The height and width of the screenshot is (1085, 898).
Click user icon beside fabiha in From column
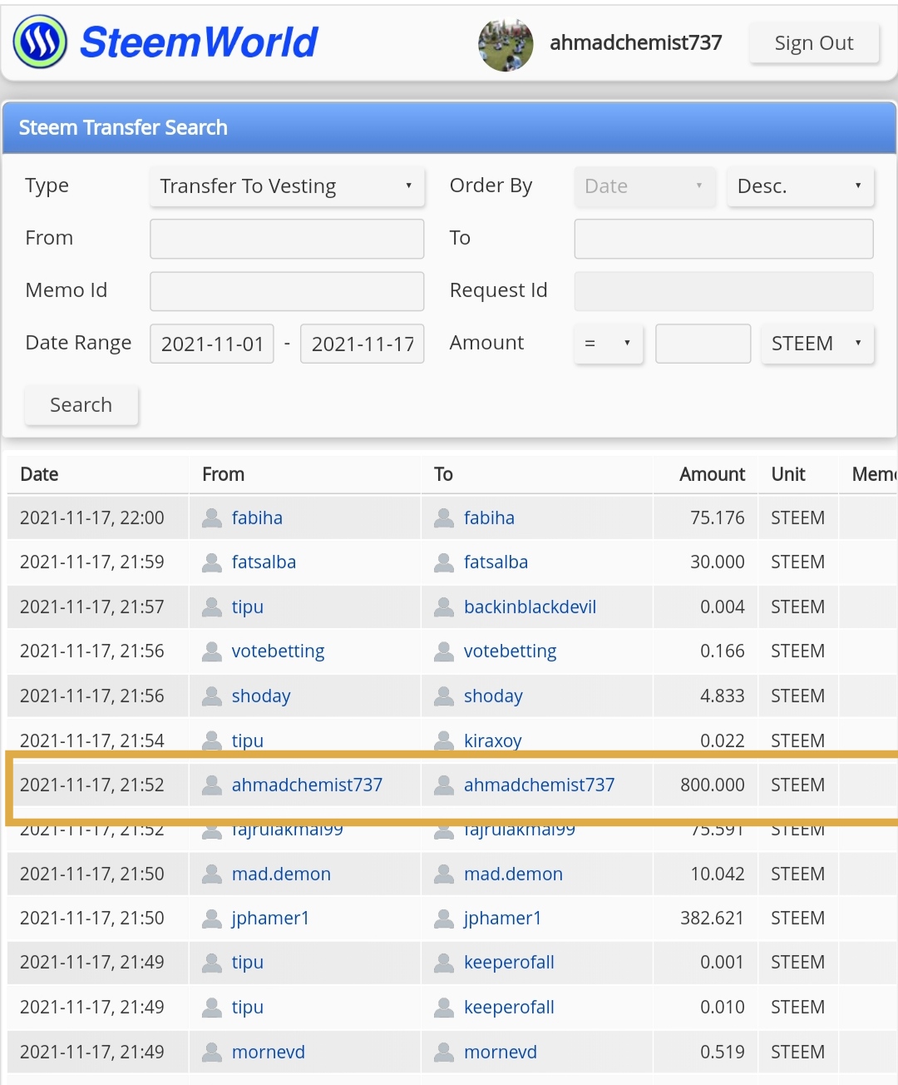(x=212, y=518)
